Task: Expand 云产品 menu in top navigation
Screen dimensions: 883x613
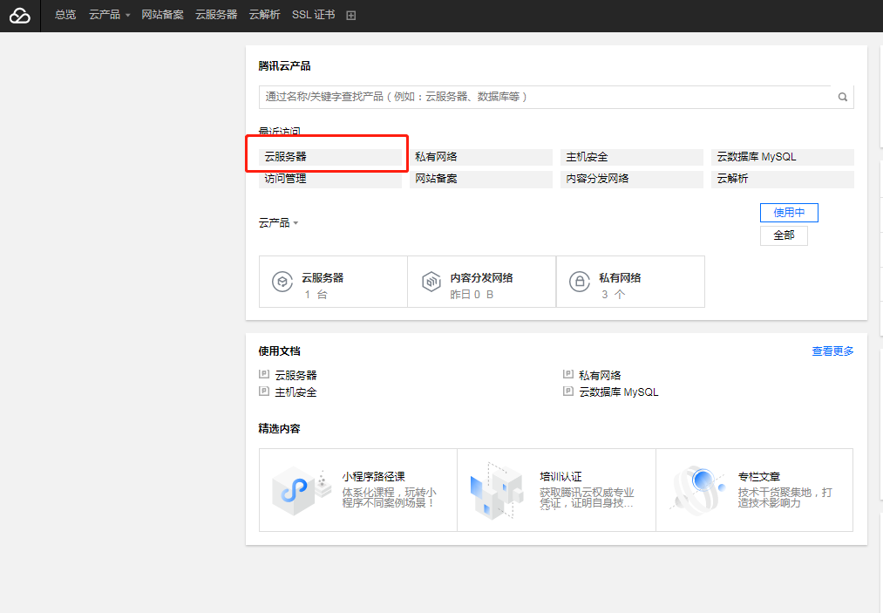Action: [109, 15]
